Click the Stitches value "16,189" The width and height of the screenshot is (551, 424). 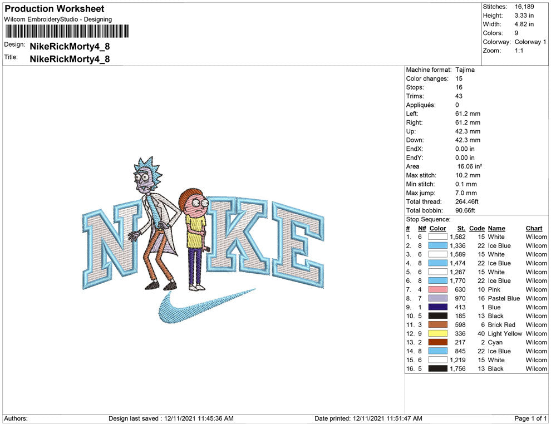click(524, 7)
